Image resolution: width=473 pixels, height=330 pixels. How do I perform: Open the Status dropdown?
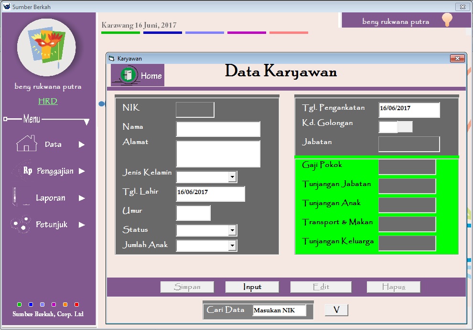[233, 230]
